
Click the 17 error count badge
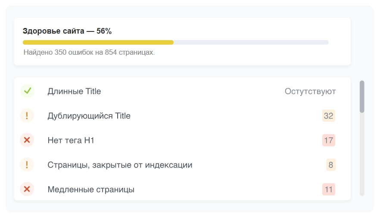coord(328,140)
